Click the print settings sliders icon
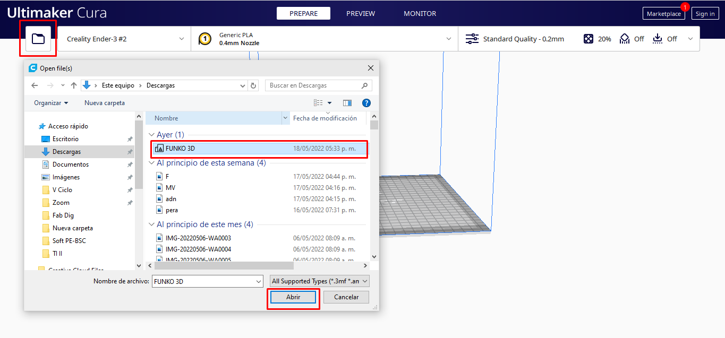 pos(472,39)
